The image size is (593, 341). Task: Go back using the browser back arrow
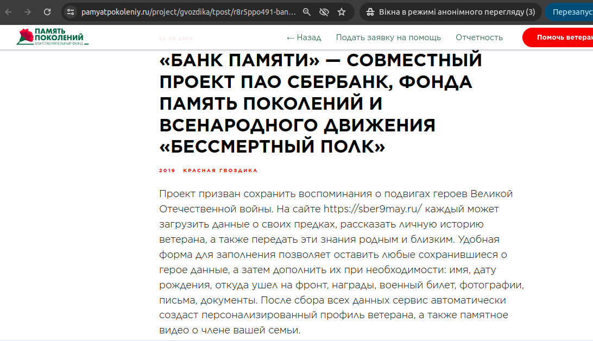point(8,12)
